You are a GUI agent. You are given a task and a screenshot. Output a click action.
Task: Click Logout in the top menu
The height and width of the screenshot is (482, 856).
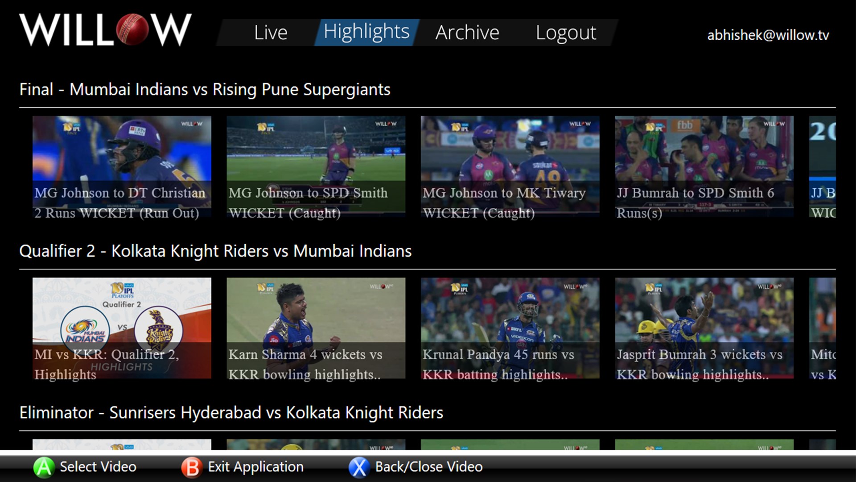[x=565, y=33]
